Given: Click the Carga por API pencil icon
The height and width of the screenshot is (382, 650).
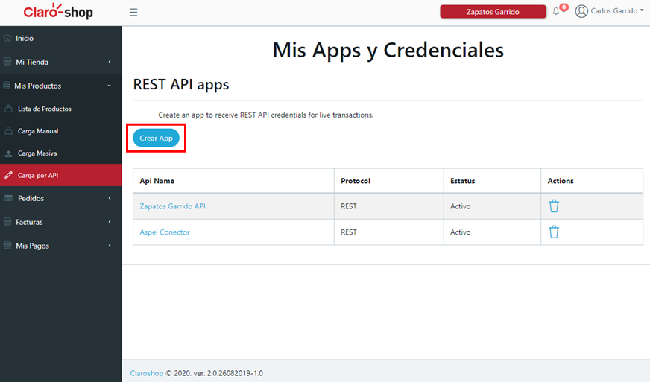Looking at the screenshot, I should coord(8,175).
